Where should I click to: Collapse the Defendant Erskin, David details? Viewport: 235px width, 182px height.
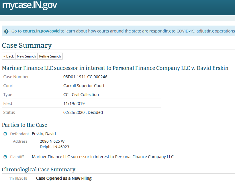[5, 134]
